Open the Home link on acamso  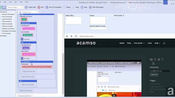(x=122, y=43)
